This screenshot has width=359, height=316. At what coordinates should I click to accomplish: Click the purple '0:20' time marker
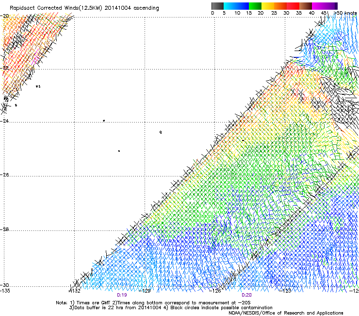point(246,295)
